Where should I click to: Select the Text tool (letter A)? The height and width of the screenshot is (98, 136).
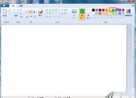click(x=34, y=12)
